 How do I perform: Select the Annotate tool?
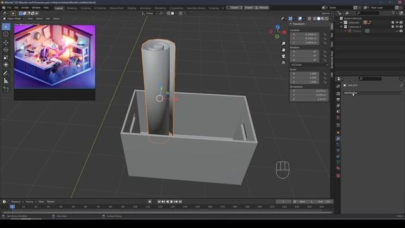pos(6,73)
